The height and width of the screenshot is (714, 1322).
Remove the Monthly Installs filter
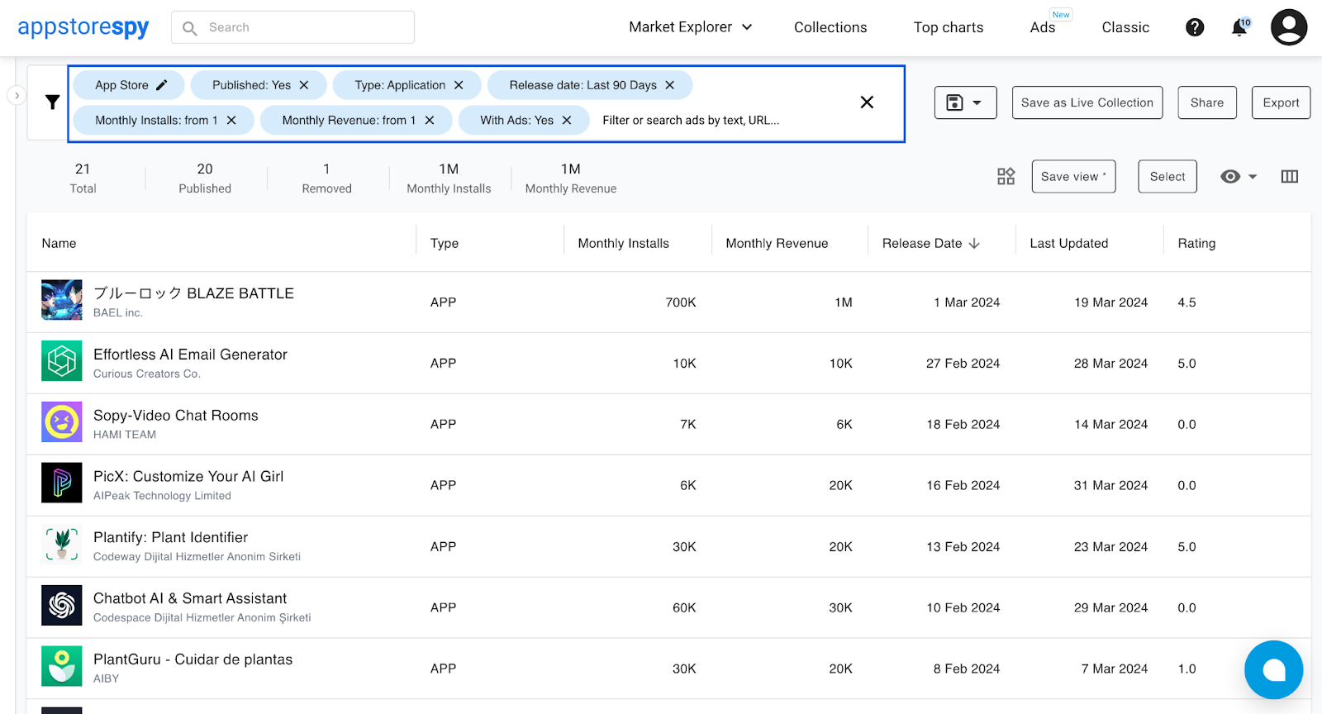pyautogui.click(x=231, y=120)
